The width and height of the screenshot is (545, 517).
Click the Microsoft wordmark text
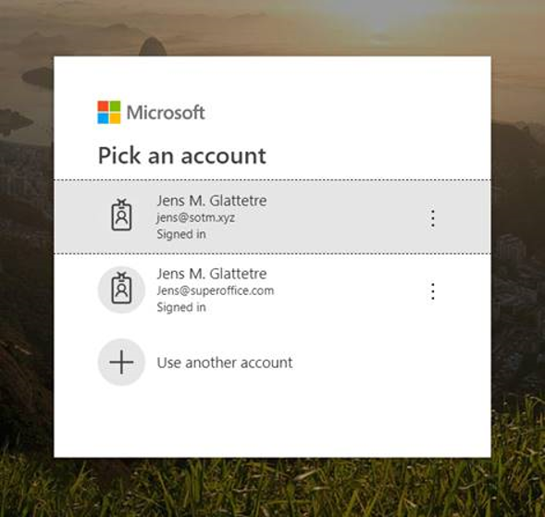(166, 113)
